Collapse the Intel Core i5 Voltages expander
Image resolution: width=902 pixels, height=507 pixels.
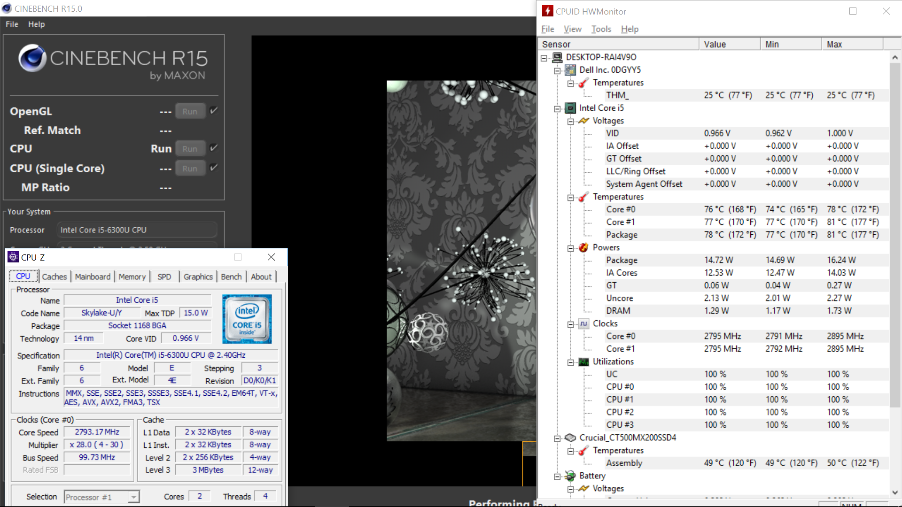point(570,121)
